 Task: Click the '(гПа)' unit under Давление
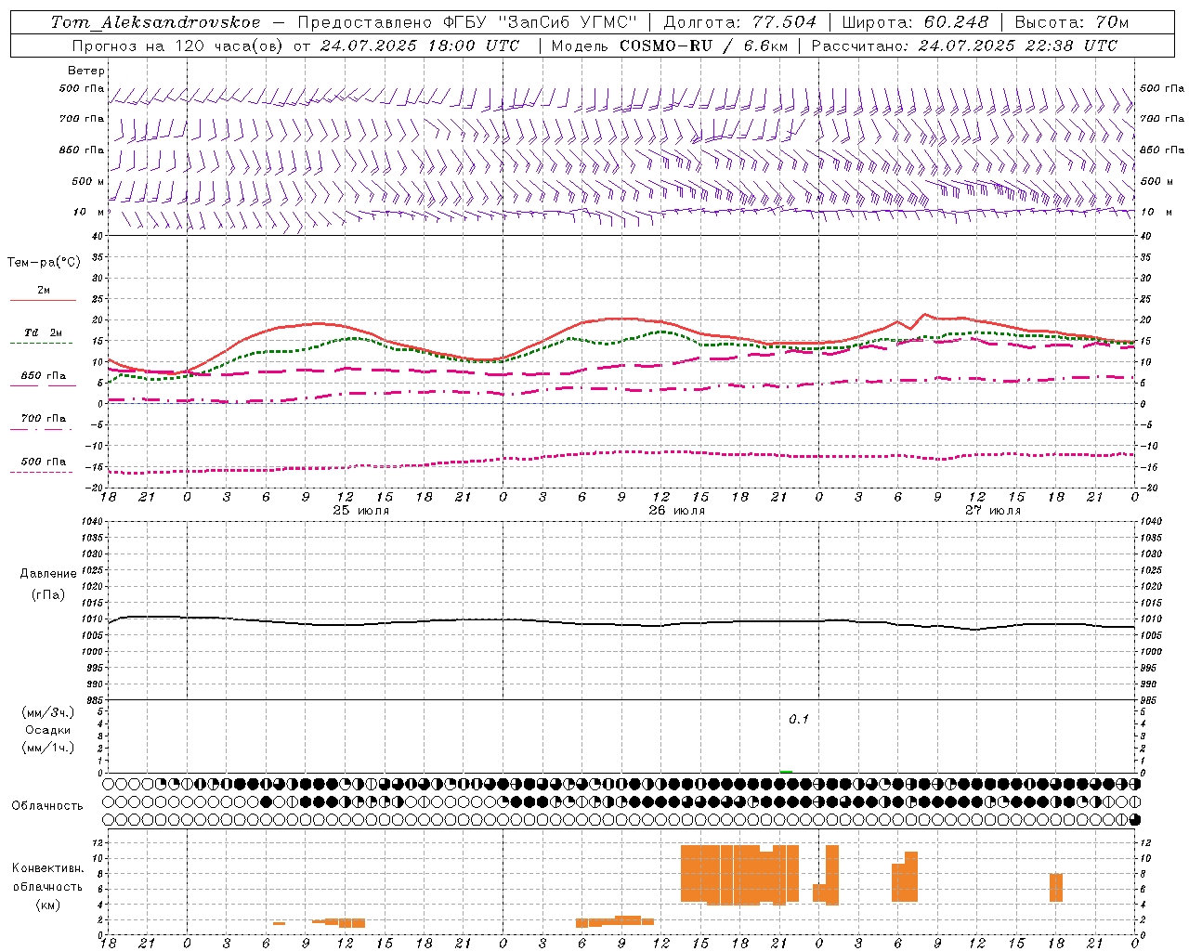coord(48,595)
